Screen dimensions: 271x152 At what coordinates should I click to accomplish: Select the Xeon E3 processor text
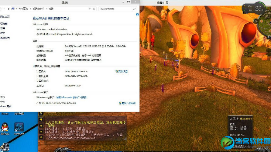point(95,46)
